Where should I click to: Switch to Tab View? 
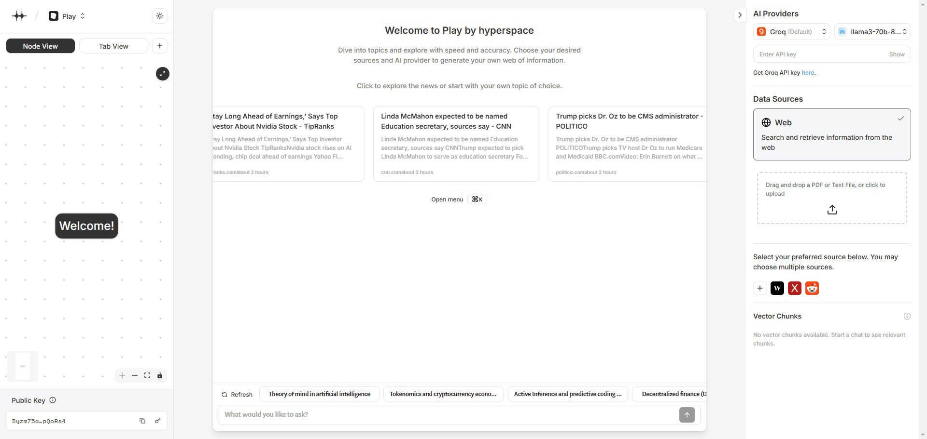point(113,46)
